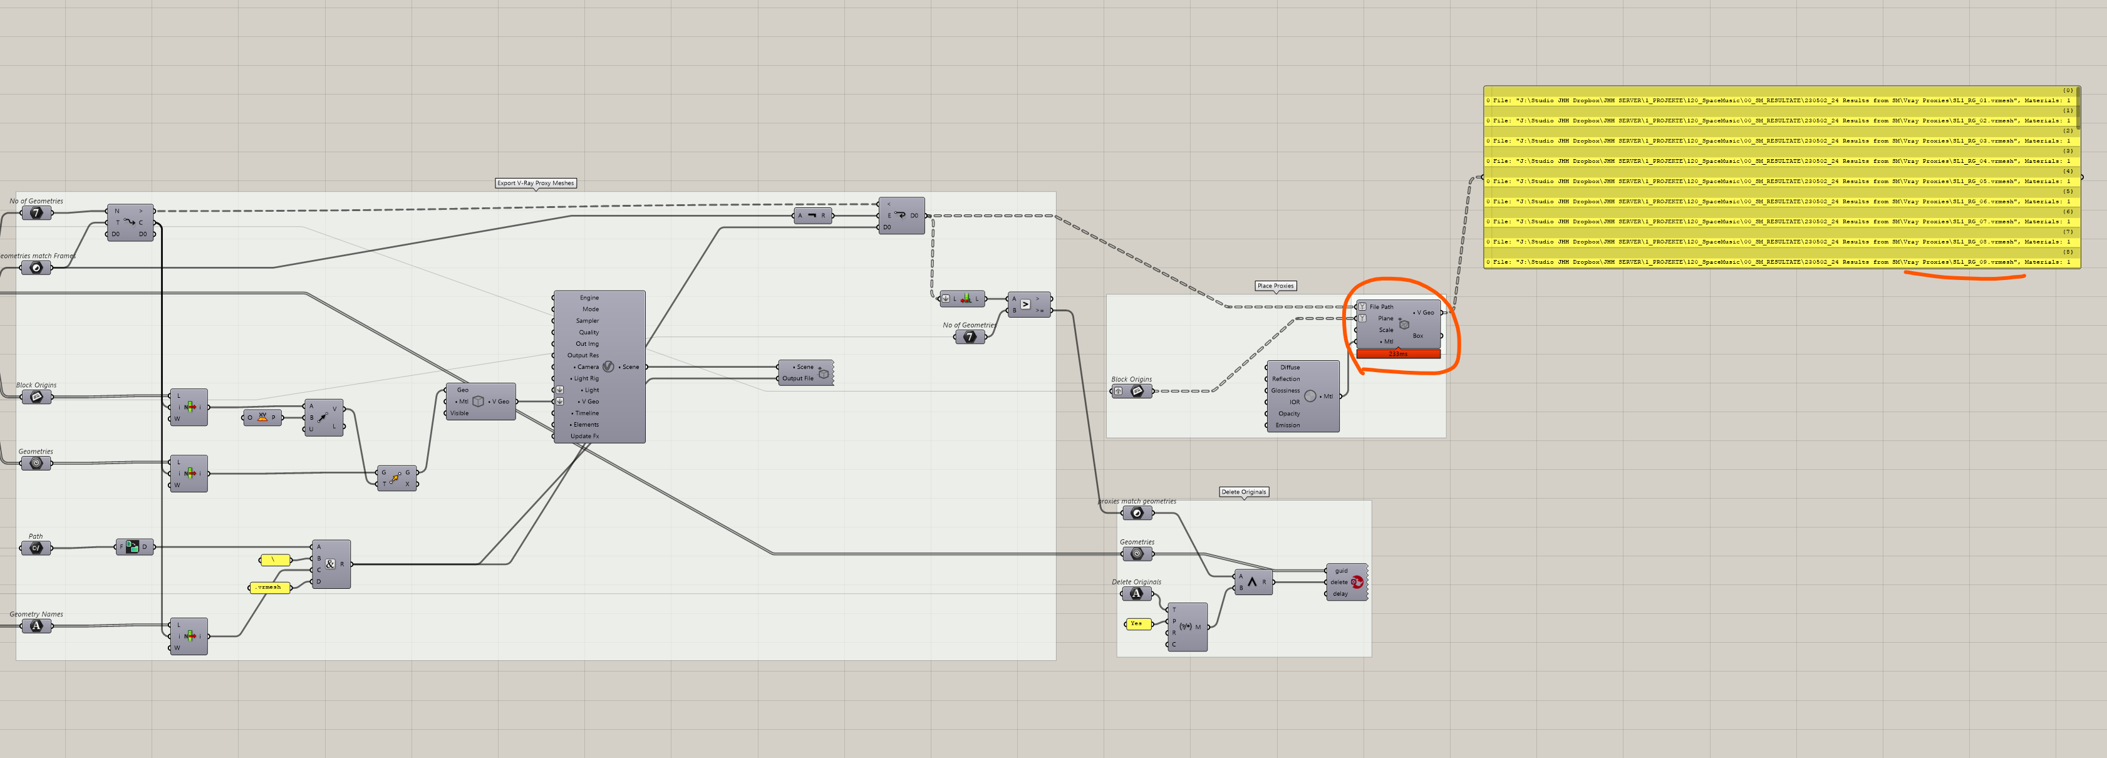Image resolution: width=2107 pixels, height=758 pixels.
Task: Click the SL1_RG_09.vrmesh row in panel
Action: point(1779,262)
